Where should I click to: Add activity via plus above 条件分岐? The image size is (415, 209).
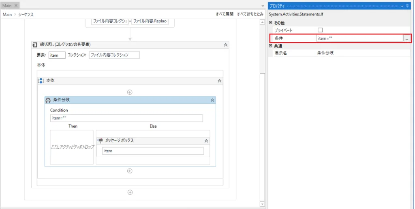[x=130, y=92]
